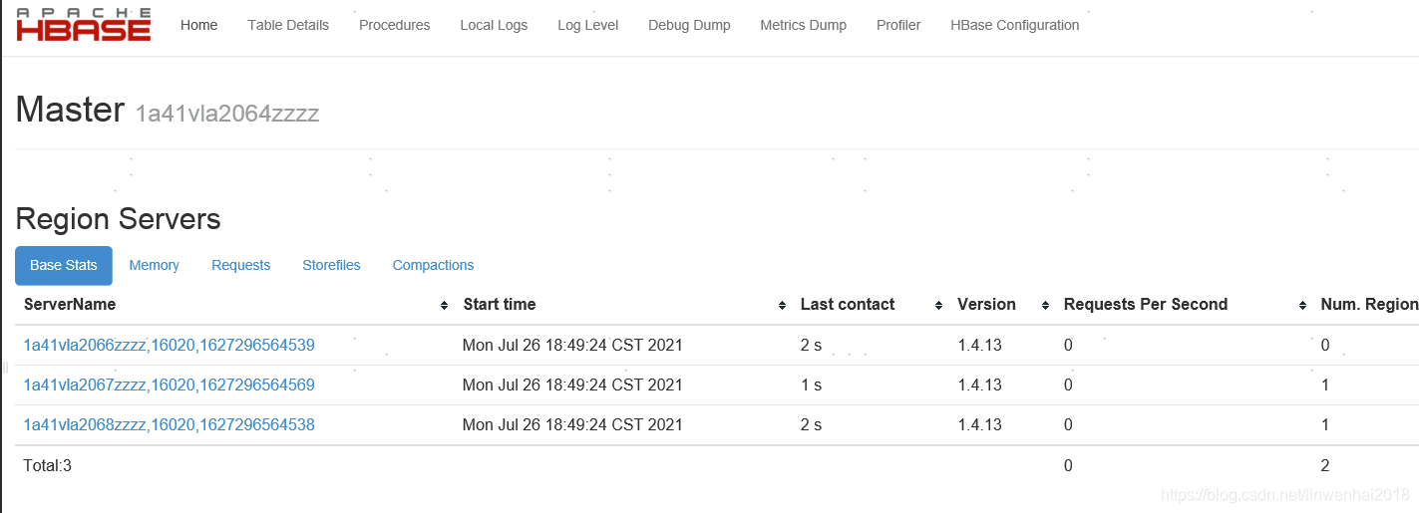The height and width of the screenshot is (513, 1419).
Task: Click the Start time column header
Action: point(499,305)
